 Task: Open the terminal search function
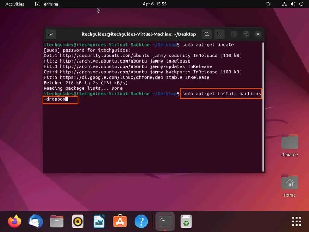click(206, 34)
